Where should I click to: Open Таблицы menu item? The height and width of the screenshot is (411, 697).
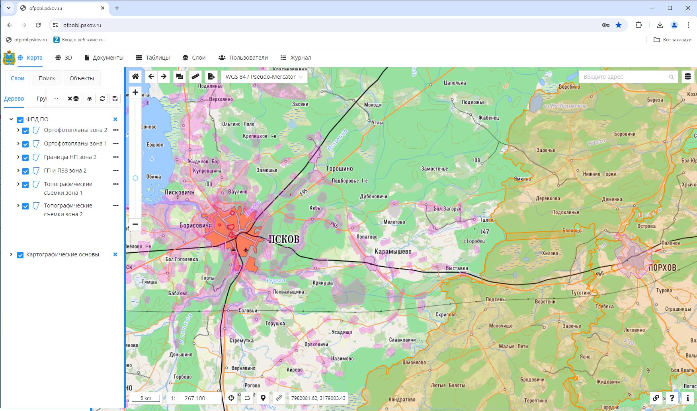(153, 58)
